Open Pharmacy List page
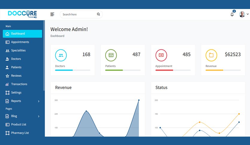The image size is (250, 145). pos(22,133)
